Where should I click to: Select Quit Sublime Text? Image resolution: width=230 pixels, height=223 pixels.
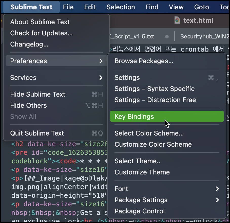click(56, 133)
